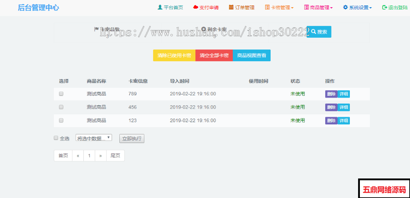Expand the 系统设置 dropdown caret
The image size is (410, 198).
pyautogui.click(x=370, y=8)
